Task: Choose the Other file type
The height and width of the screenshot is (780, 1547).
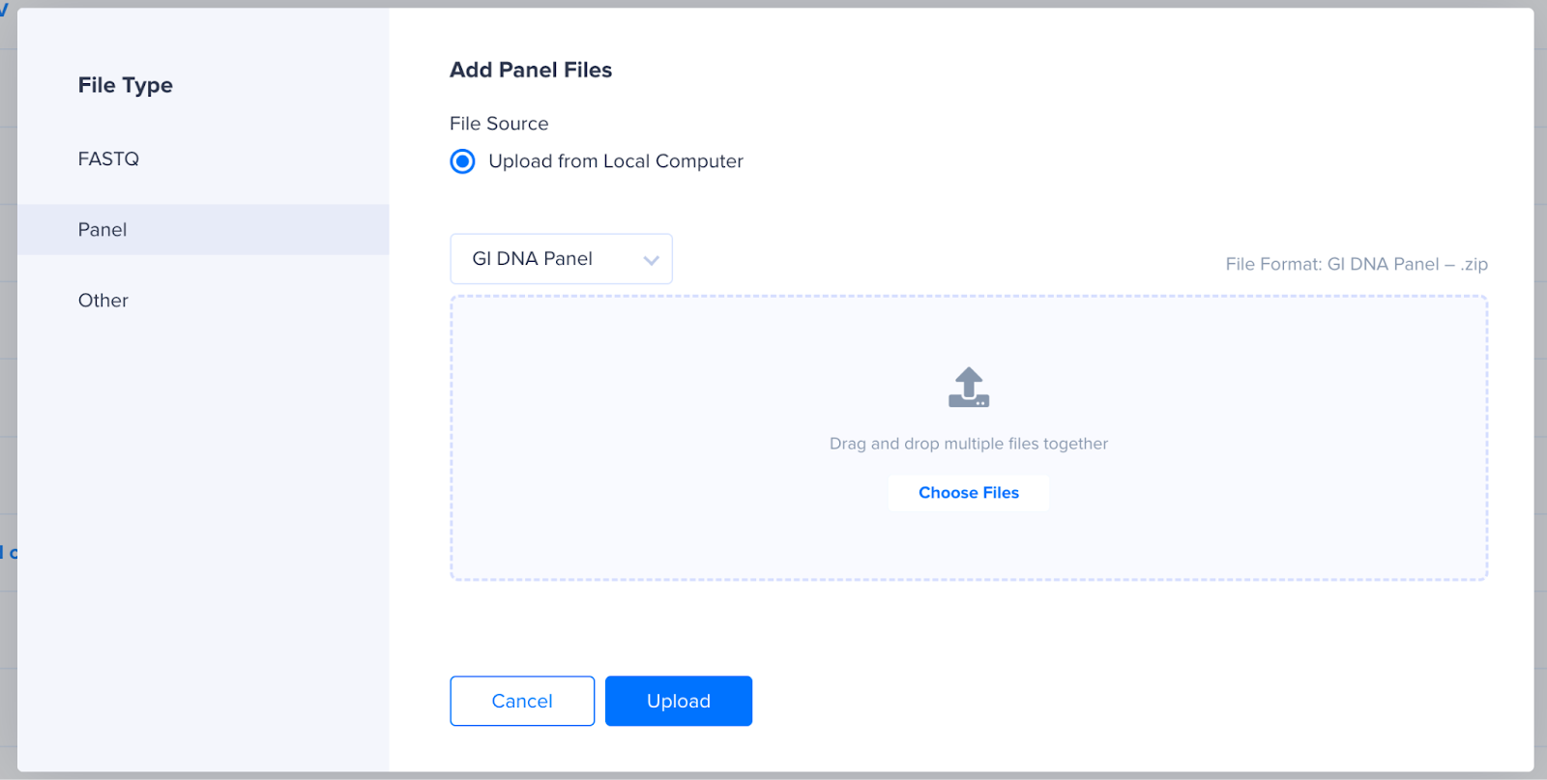Action: point(102,301)
